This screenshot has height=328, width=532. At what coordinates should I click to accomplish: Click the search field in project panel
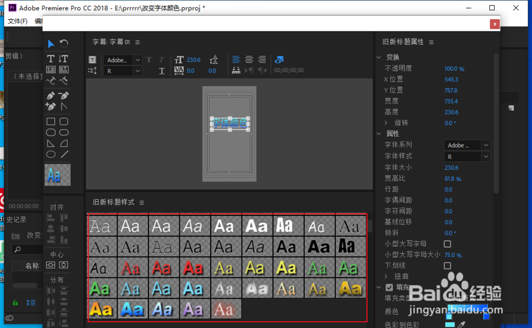tap(27, 250)
